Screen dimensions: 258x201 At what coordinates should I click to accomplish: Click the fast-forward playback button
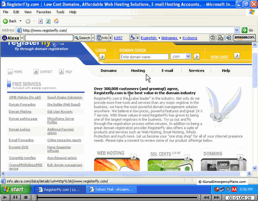click(217, 197)
